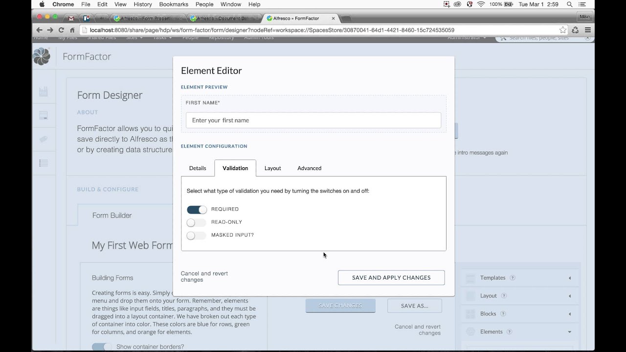Click the Creative Cloud menu bar icon

pos(458,4)
